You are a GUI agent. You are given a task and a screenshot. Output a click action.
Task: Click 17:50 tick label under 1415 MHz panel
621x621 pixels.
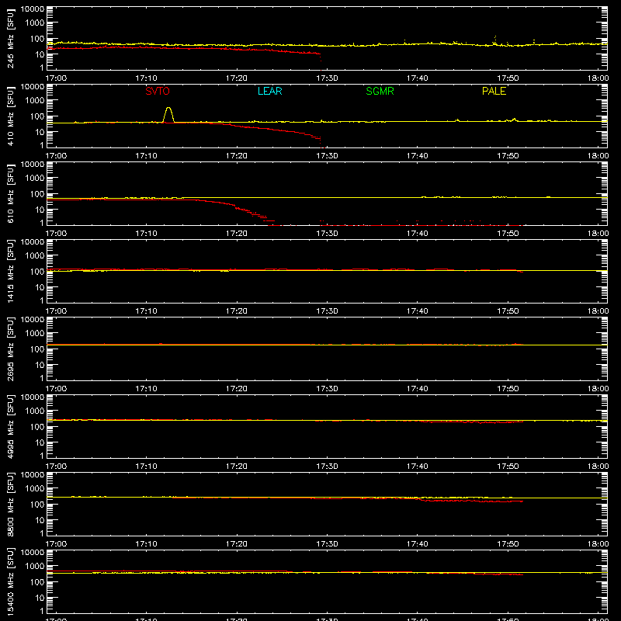coord(508,311)
